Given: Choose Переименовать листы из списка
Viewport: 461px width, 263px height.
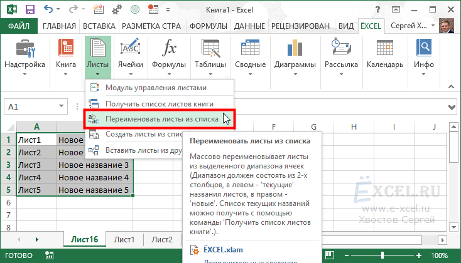Looking at the screenshot, I should (160, 119).
